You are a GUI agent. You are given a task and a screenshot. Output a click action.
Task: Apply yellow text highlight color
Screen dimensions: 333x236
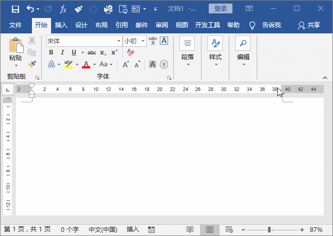69,64
